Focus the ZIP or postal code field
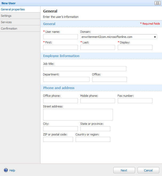Viewport: 162px width, 176px height. [x=58, y=139]
